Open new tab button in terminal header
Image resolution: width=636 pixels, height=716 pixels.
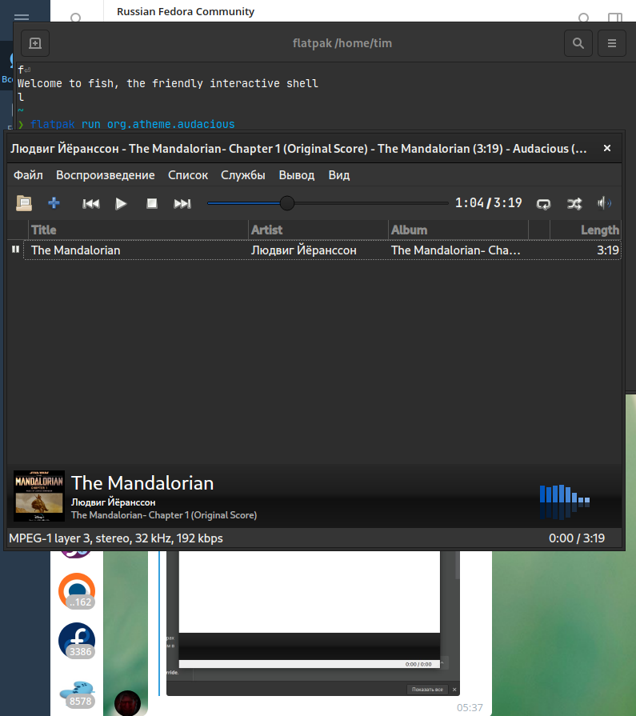(35, 43)
